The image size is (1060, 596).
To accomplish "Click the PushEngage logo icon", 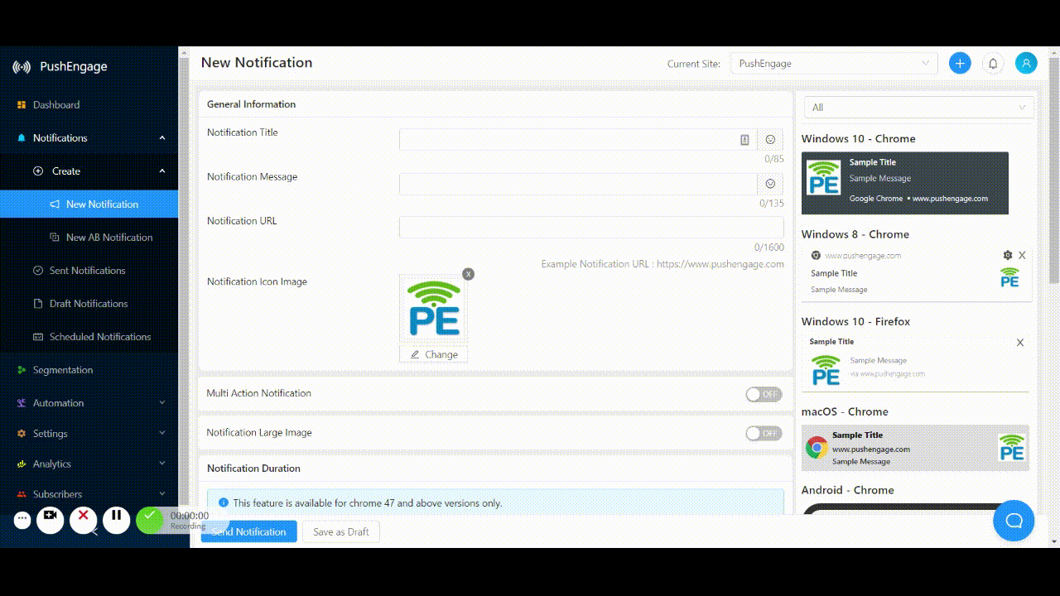I will tap(22, 67).
